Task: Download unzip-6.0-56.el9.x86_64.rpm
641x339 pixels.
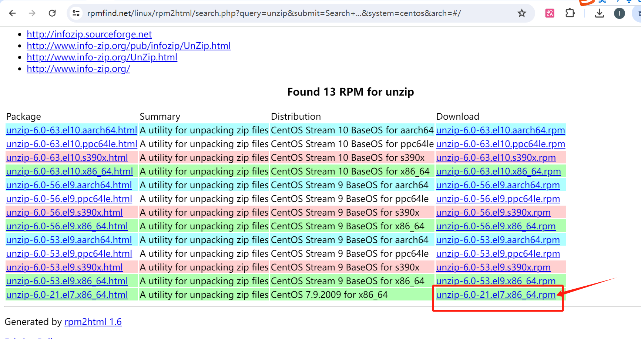Action: click(x=496, y=226)
